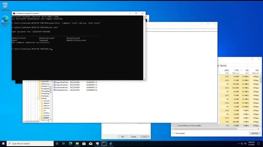263x147 pixels.
Task: Open the network icon in system tray
Action: pos(242,143)
